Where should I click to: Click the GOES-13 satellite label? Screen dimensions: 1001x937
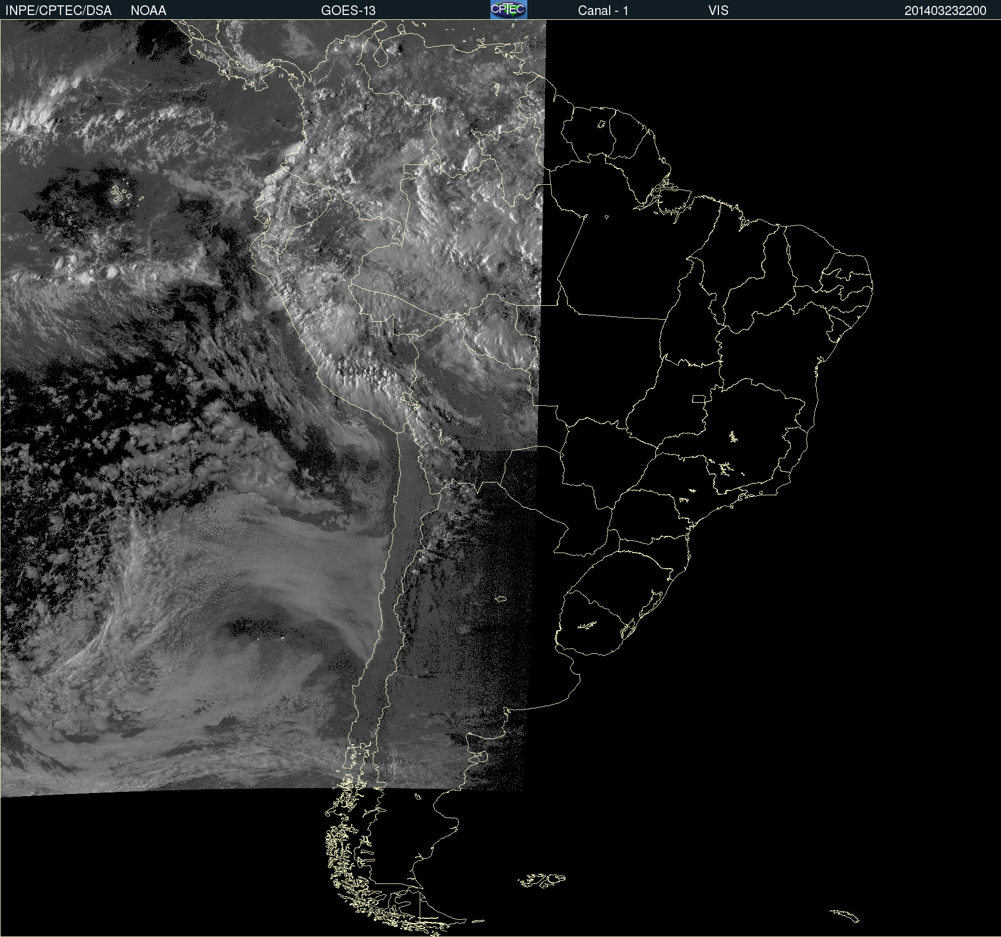(348, 10)
